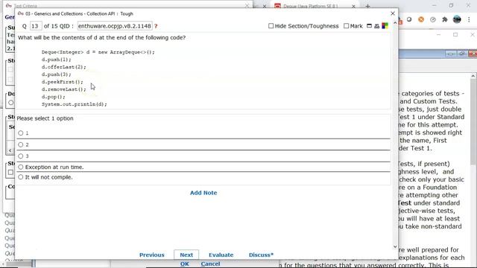
Task: Click the Add Note link
Action: pos(203,193)
